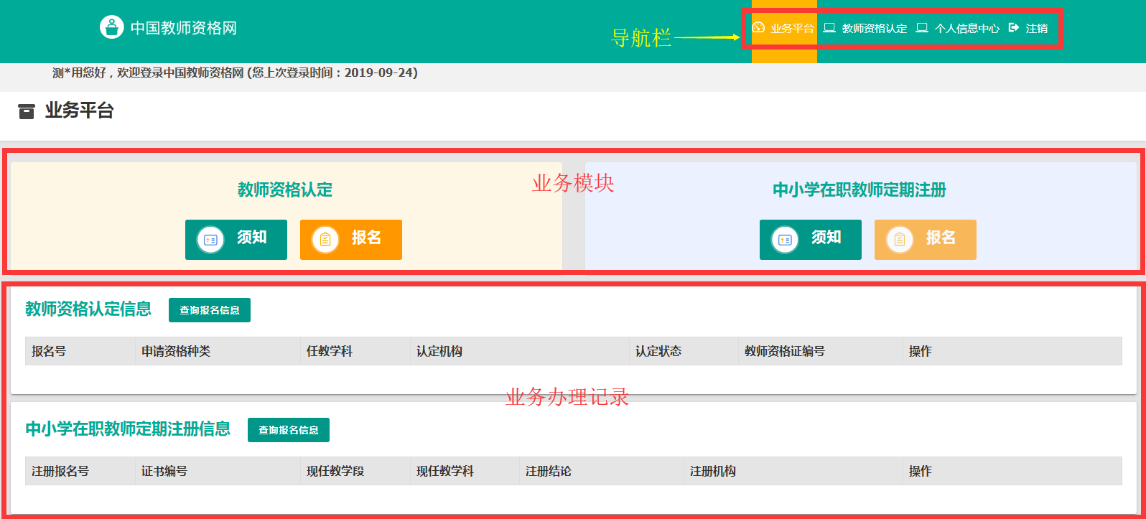Click the 认定状态 column header
This screenshot has width=1146, height=519.
click(658, 351)
